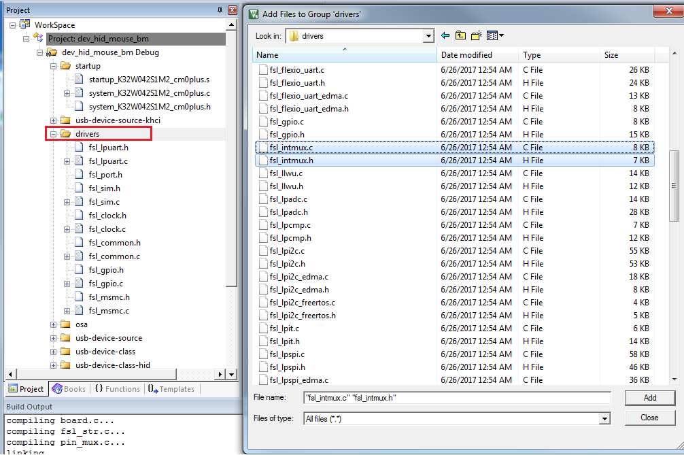The width and height of the screenshot is (684, 455).
Task: Create a new folder in the dialog
Action: [477, 35]
